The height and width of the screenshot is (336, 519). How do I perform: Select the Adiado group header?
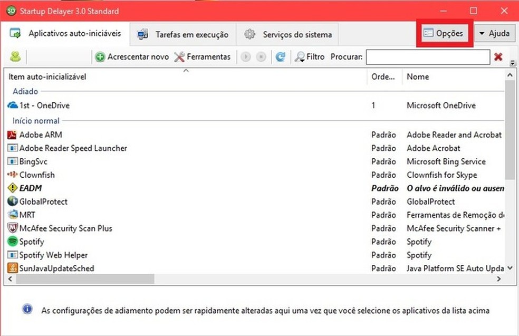click(x=25, y=91)
